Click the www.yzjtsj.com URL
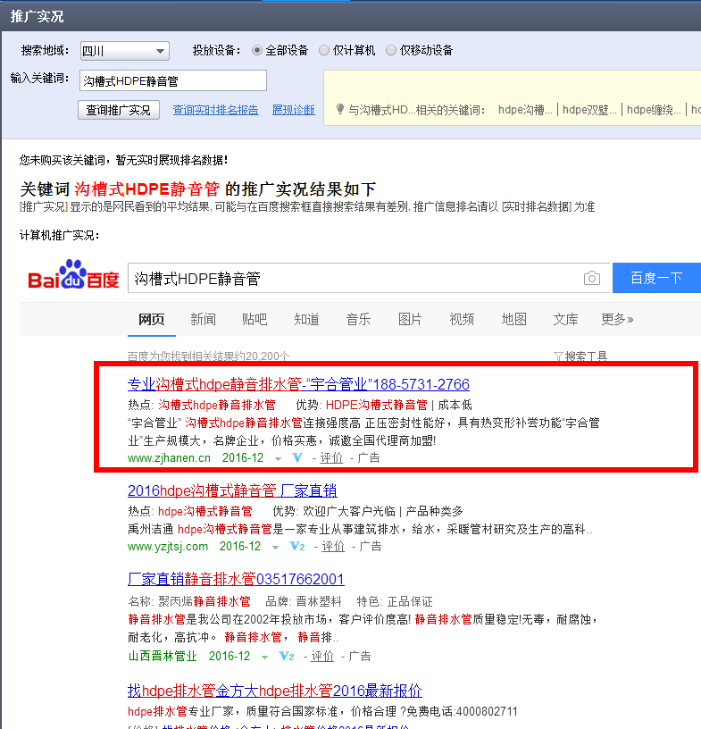Image resolution: width=701 pixels, height=729 pixels. [168, 546]
